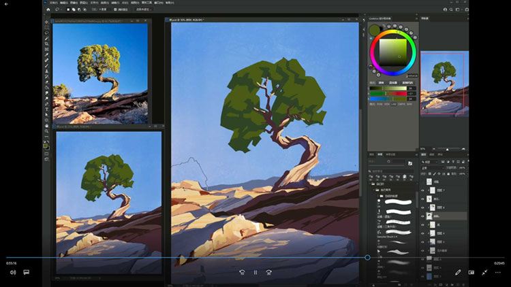Click the pen annotation icon in player
Screen dimensions: 511x287
pyautogui.click(x=459, y=272)
